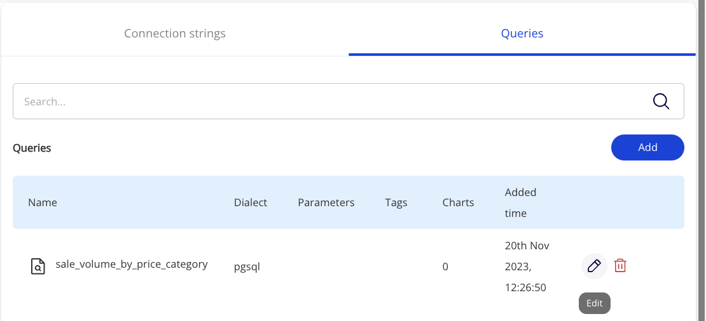Click the charts count value 0
The image size is (706, 321).
tap(445, 266)
